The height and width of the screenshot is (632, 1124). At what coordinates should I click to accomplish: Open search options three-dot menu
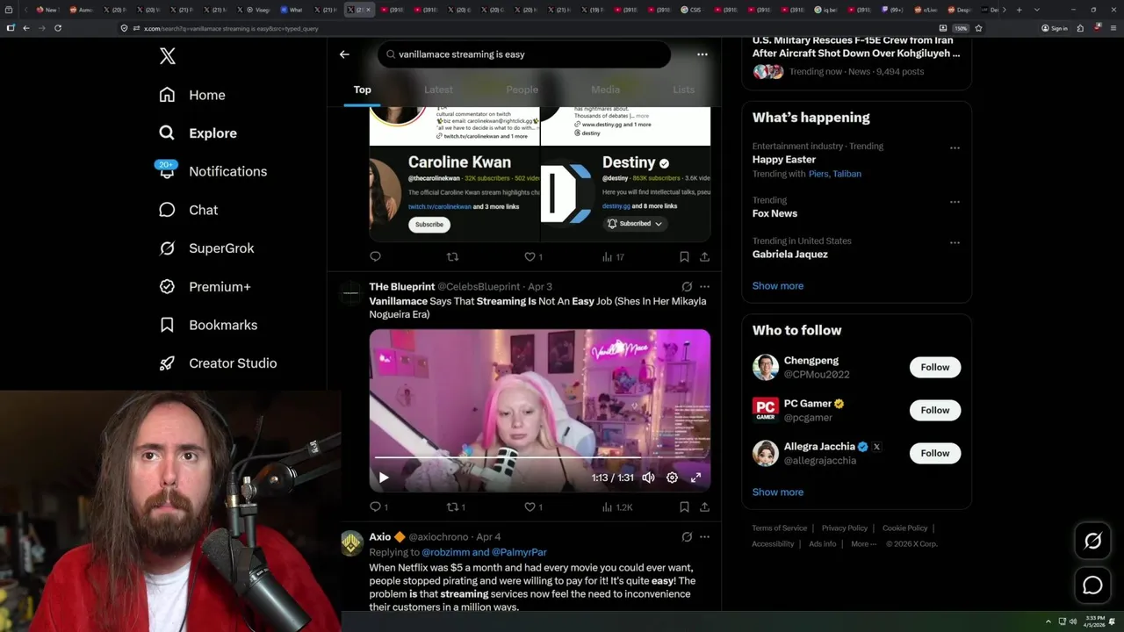point(702,54)
